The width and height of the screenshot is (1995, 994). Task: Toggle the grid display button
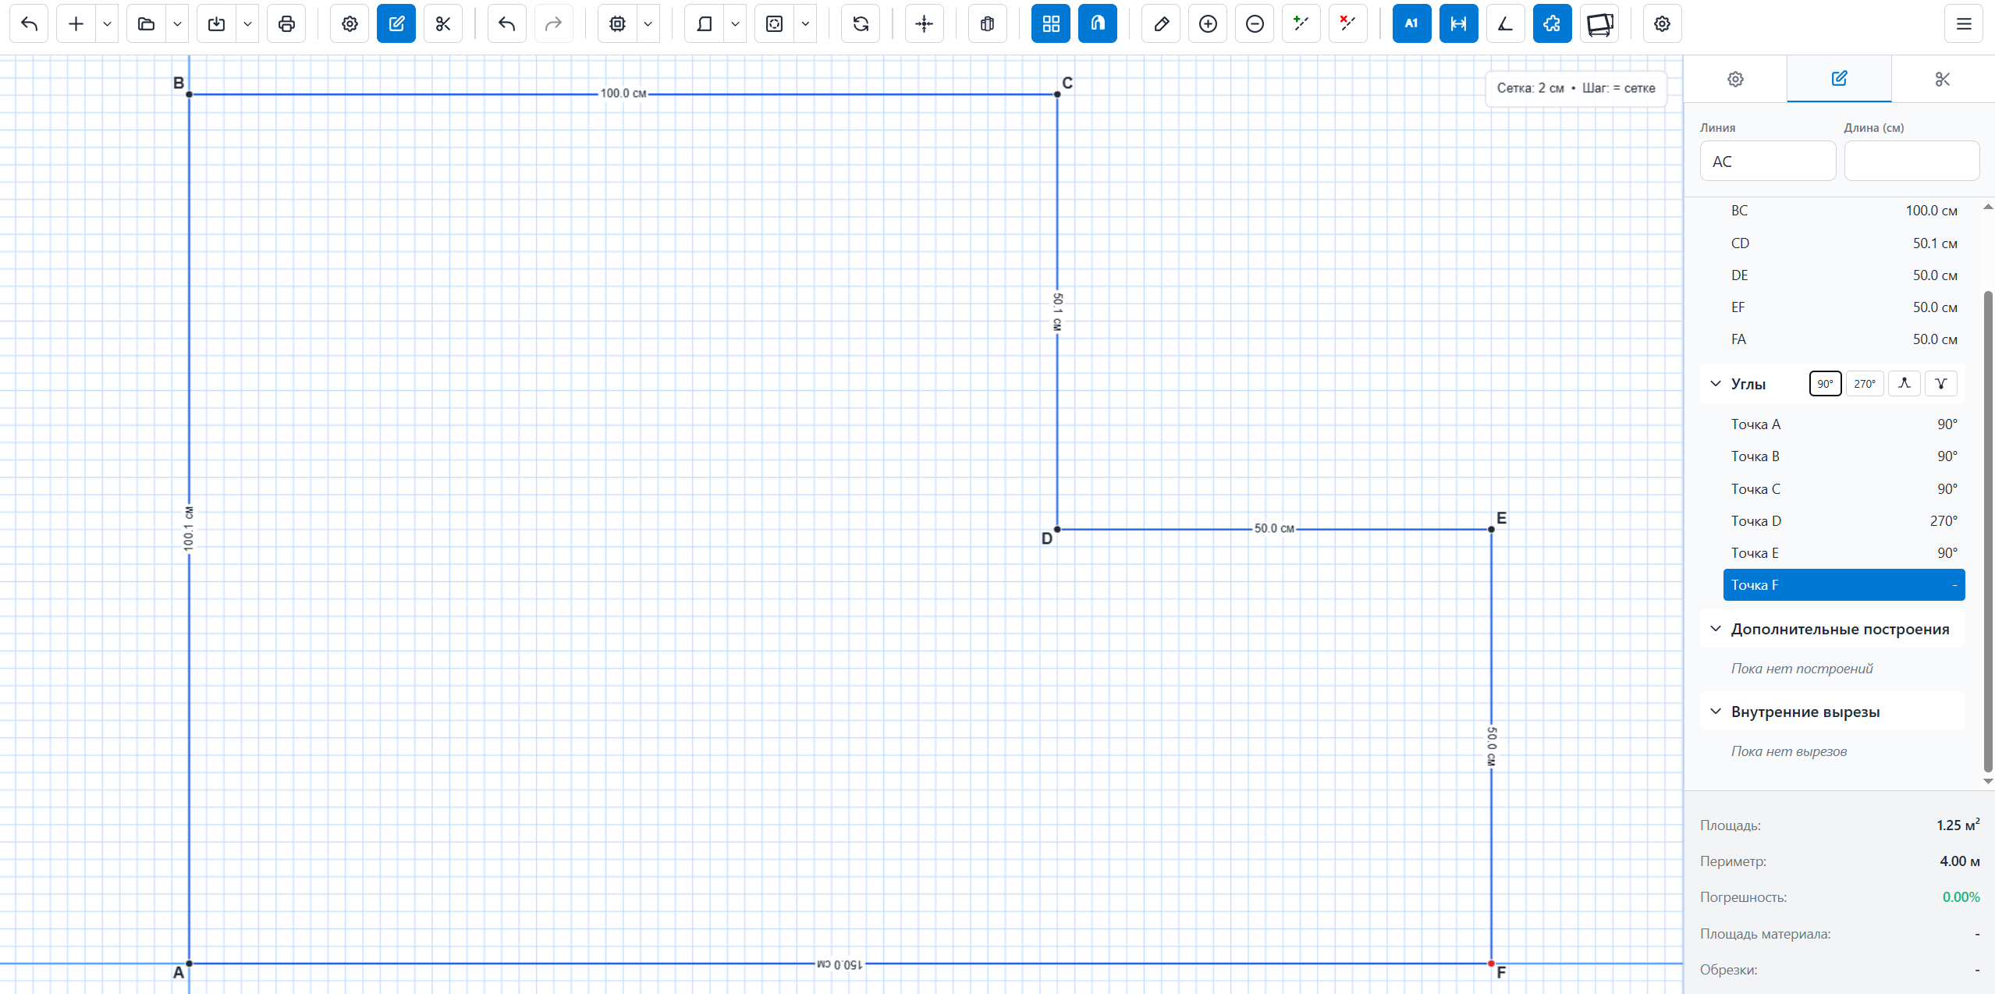pos(1051,23)
